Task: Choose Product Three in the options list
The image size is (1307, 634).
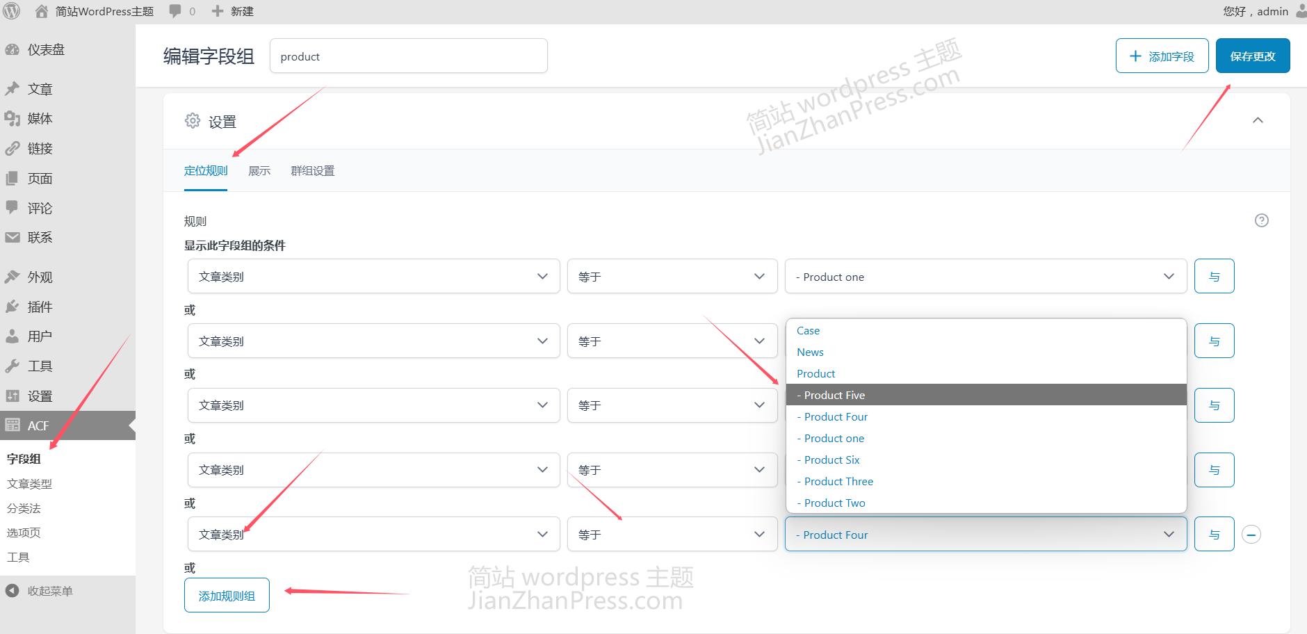Action: tap(838, 481)
